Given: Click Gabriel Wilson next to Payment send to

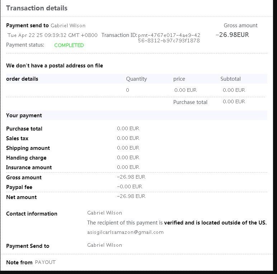Looking at the screenshot, I should [x=68, y=25].
